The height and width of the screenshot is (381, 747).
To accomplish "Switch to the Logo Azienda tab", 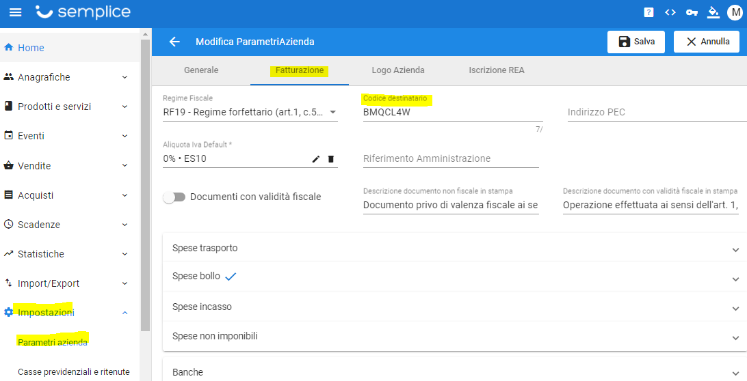I will (398, 70).
